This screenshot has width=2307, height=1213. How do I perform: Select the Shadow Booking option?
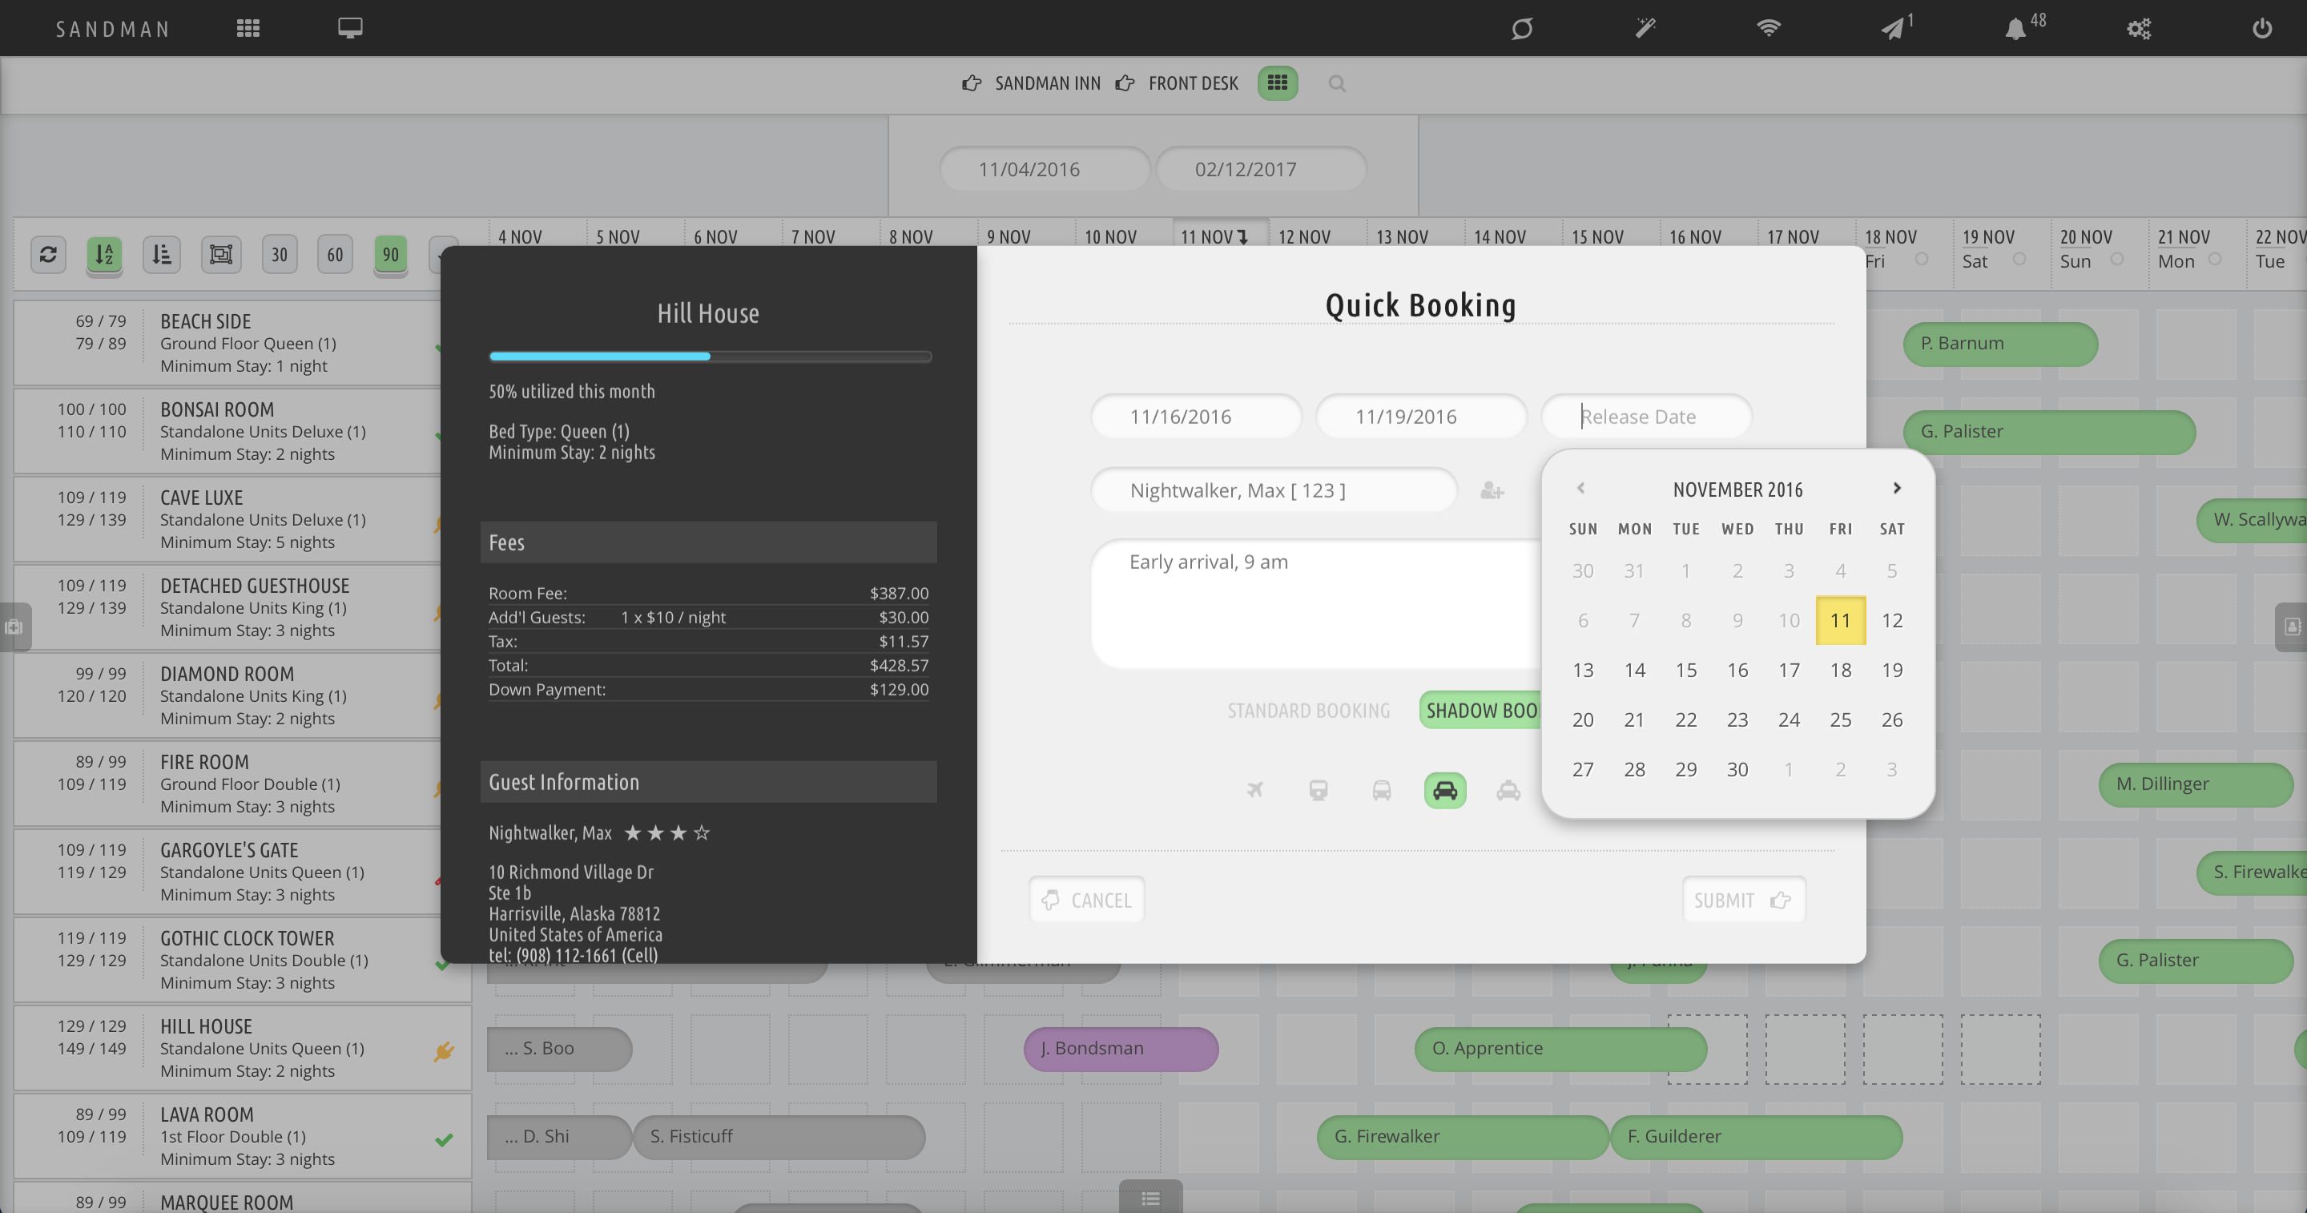(1480, 711)
